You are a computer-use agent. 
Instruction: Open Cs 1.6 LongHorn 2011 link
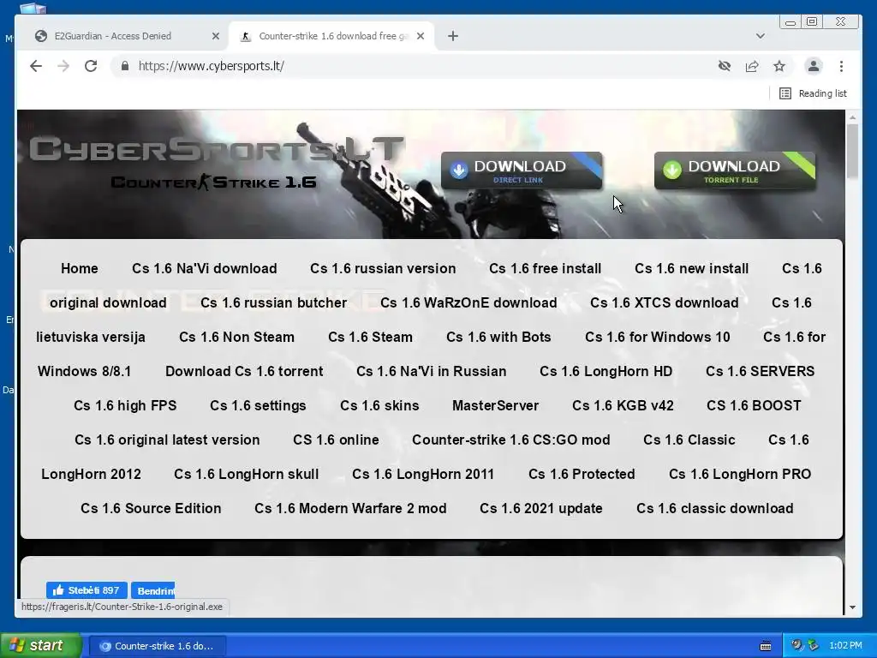423,474
